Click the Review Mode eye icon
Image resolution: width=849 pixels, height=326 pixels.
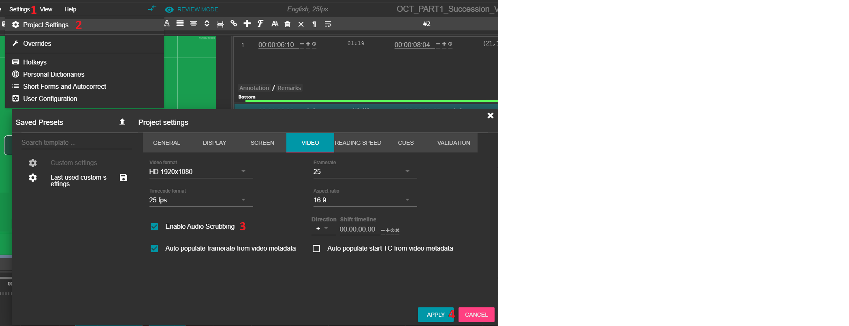click(x=169, y=9)
